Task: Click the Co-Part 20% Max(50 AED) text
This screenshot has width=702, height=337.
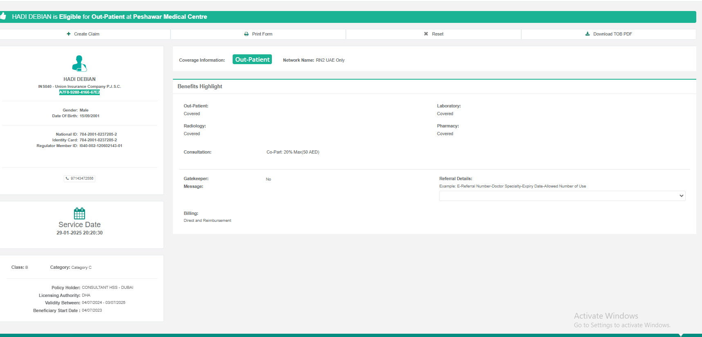Action: [293, 152]
